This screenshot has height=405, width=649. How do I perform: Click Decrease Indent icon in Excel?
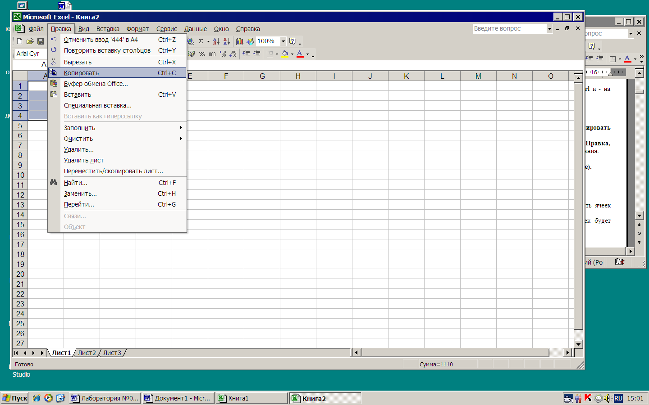click(246, 54)
